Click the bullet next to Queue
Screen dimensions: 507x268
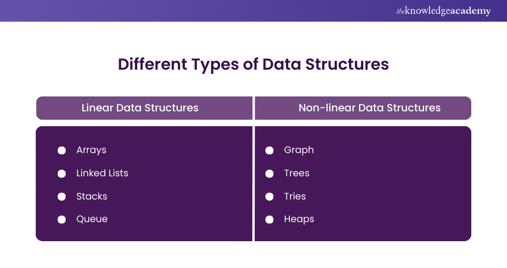point(61,219)
